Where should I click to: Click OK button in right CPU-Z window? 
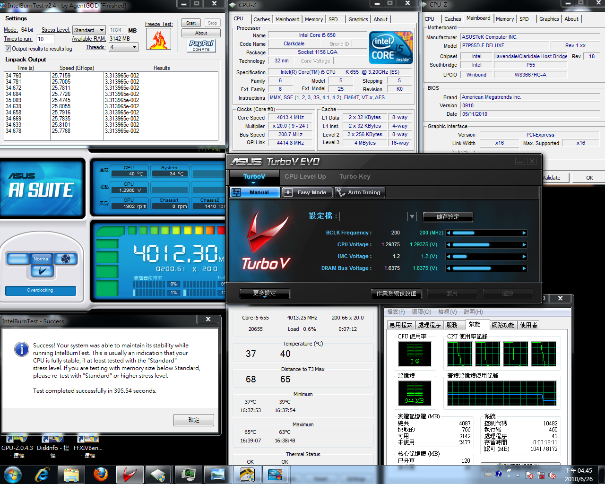click(x=589, y=178)
